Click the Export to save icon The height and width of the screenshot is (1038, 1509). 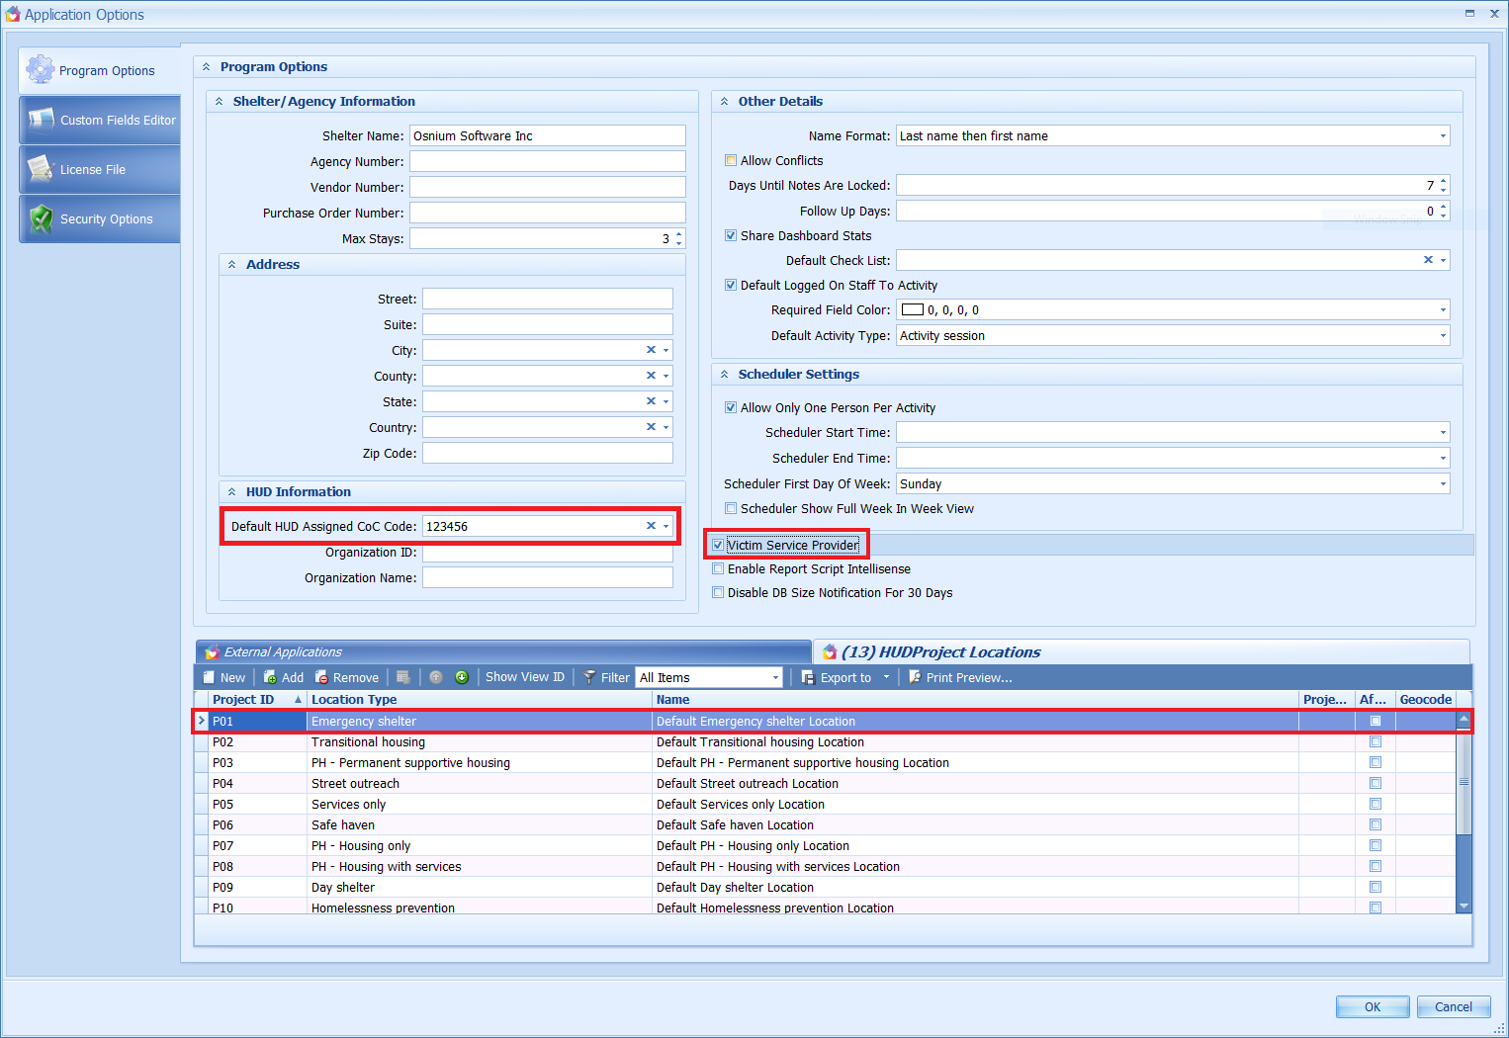coord(808,677)
